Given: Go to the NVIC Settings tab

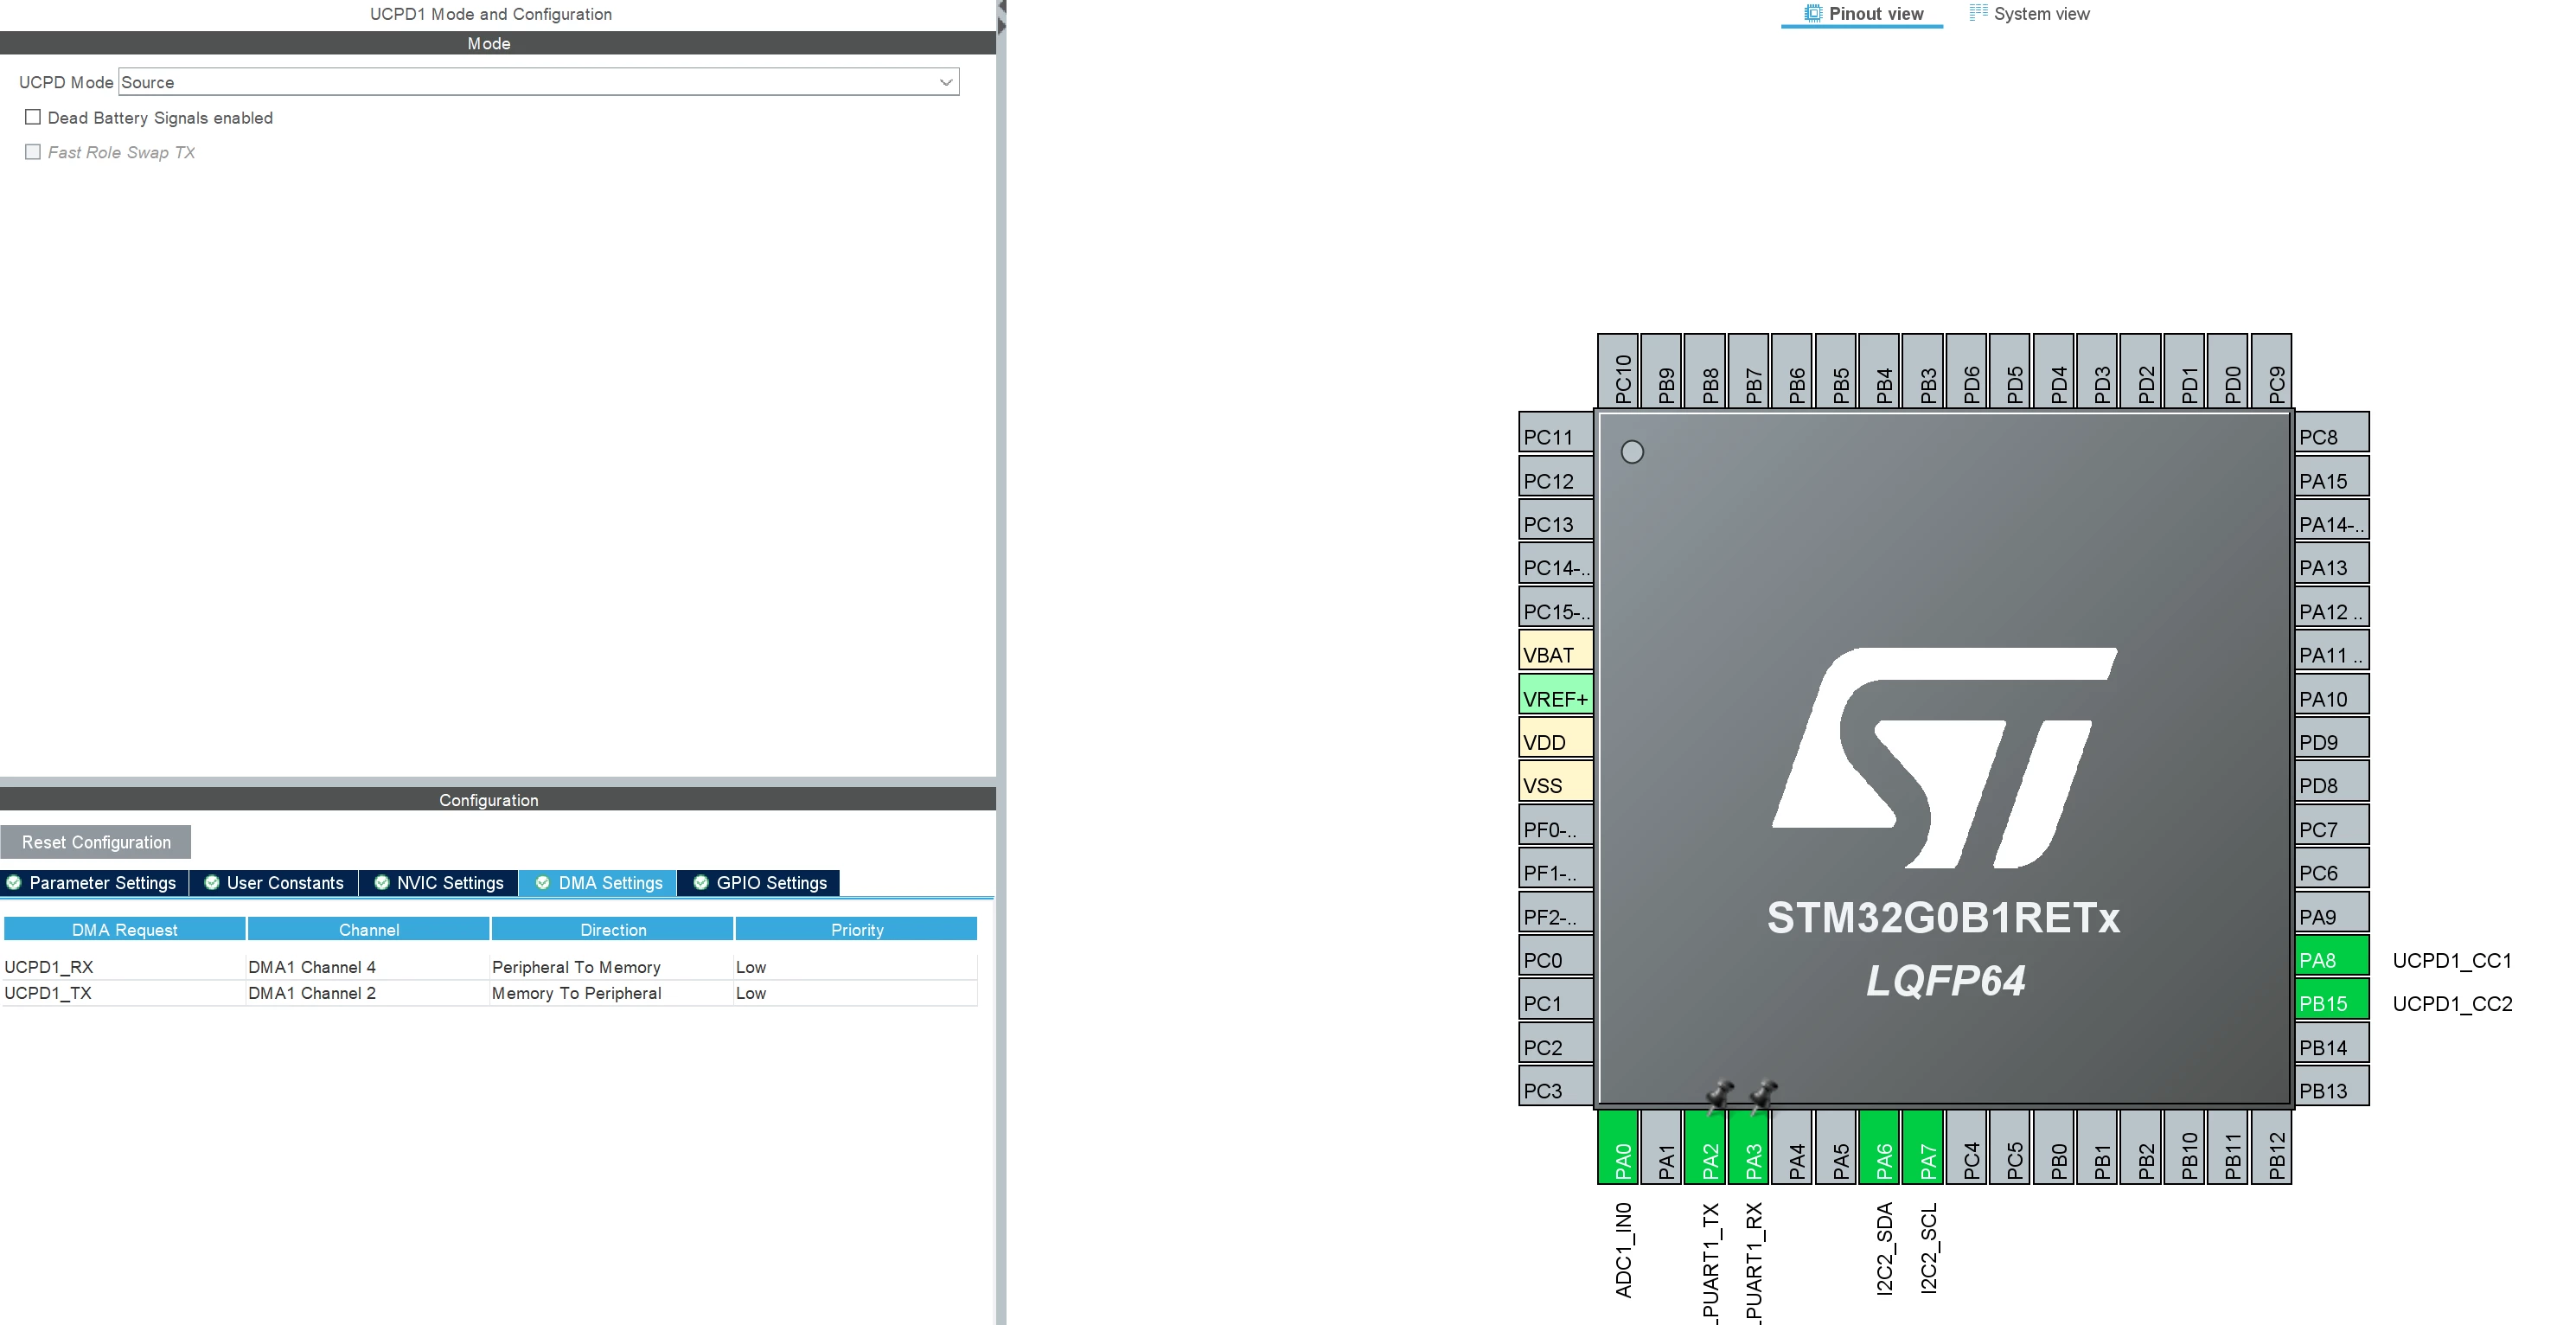Looking at the screenshot, I should (439, 883).
